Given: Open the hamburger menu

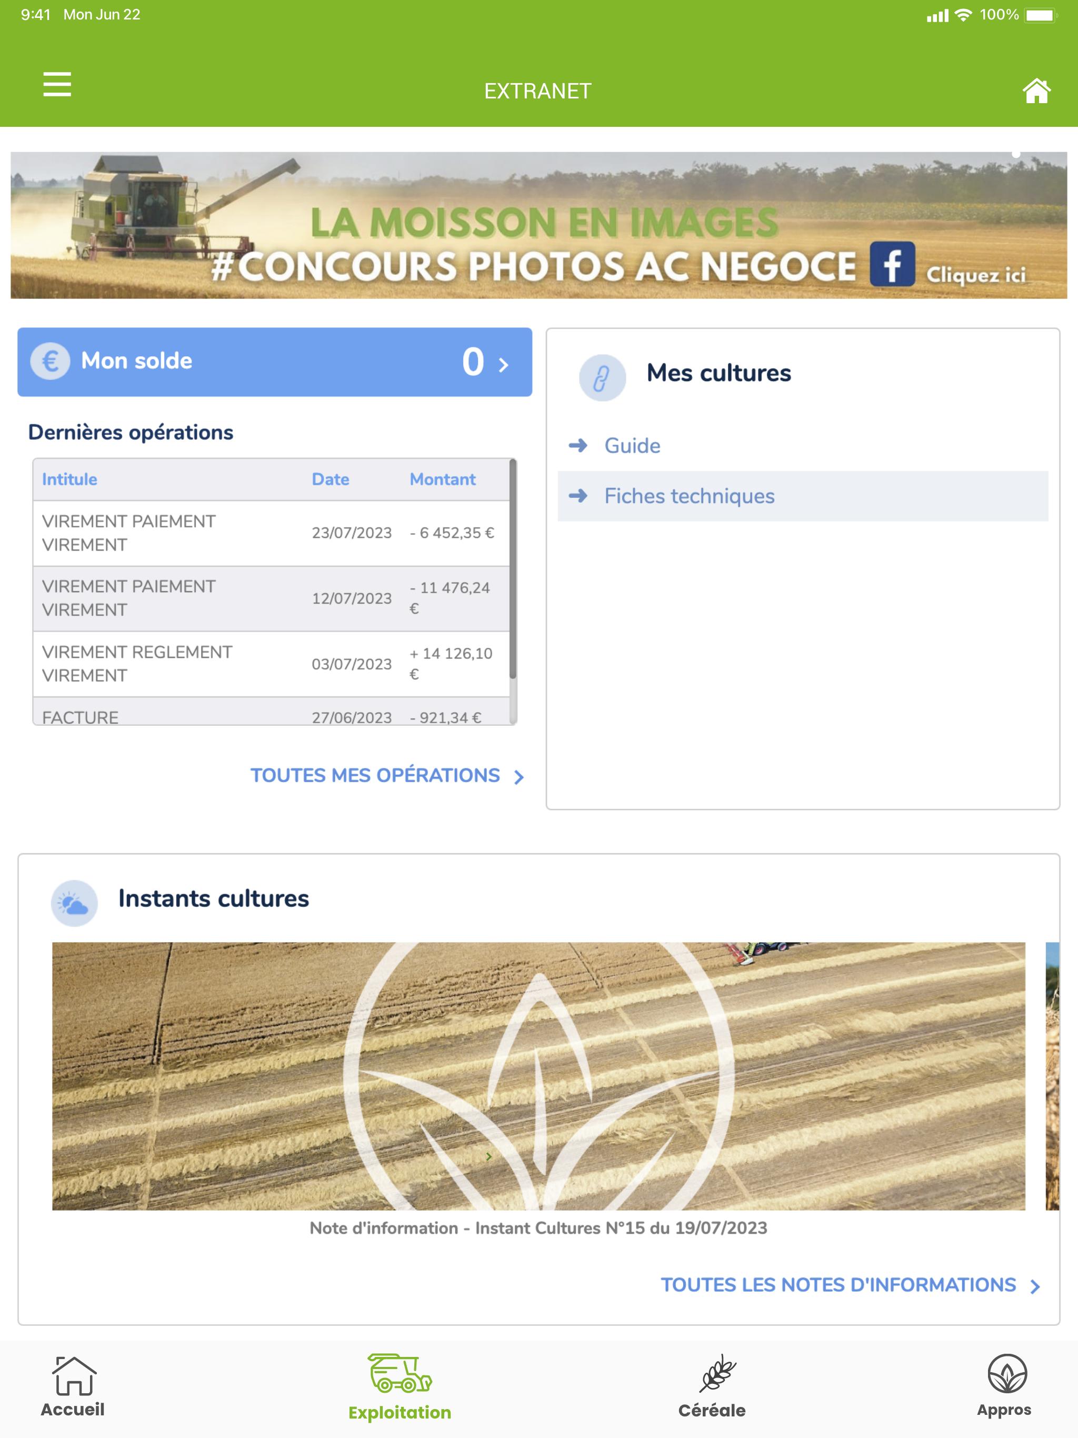Looking at the screenshot, I should pos(57,85).
